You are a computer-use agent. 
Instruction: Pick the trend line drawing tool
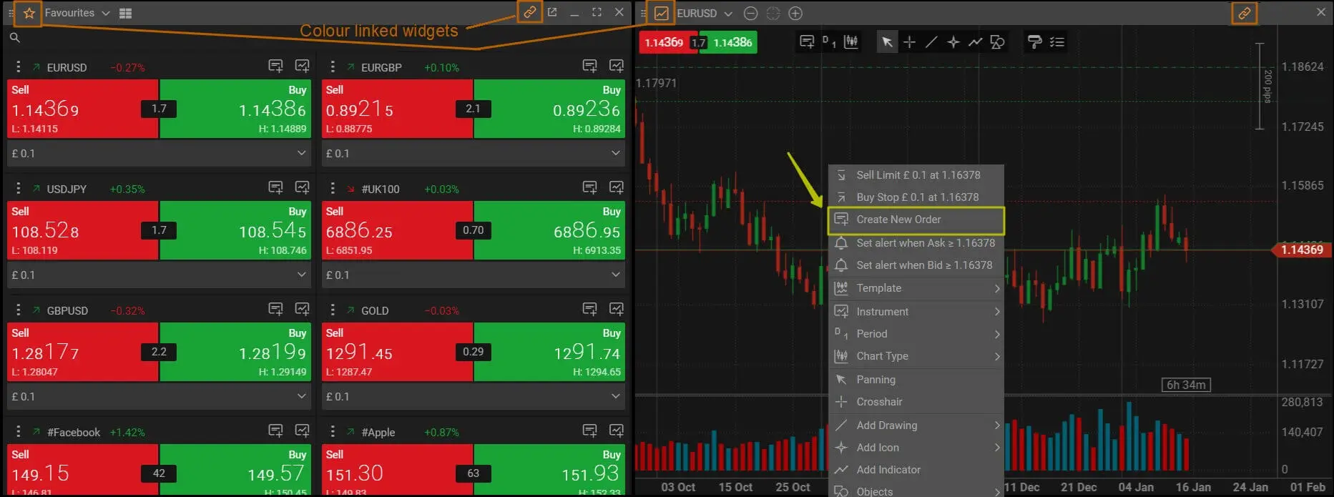(931, 42)
